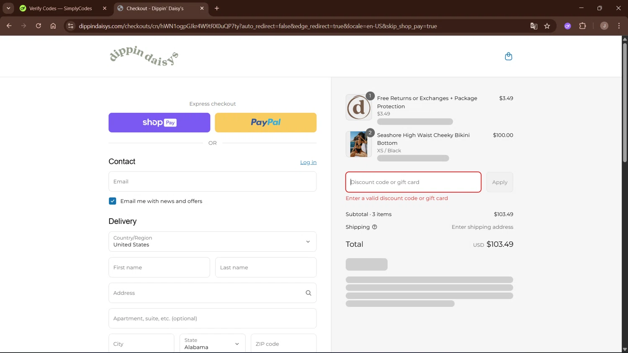The width and height of the screenshot is (628, 353).
Task: Click the Total $103.49 amount
Action: (x=499, y=244)
